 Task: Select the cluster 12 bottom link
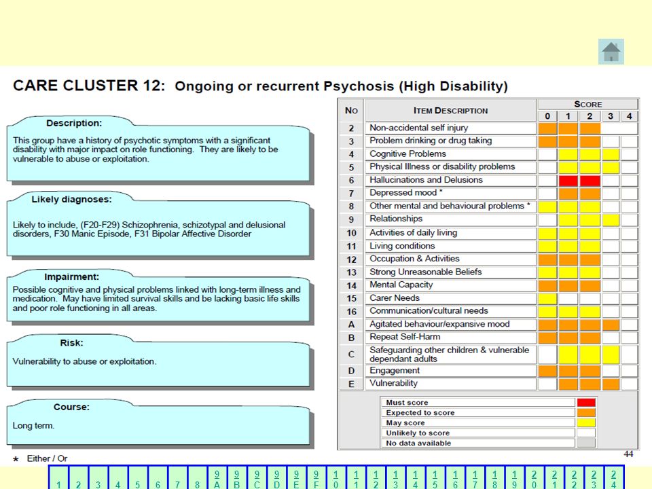[376, 479]
